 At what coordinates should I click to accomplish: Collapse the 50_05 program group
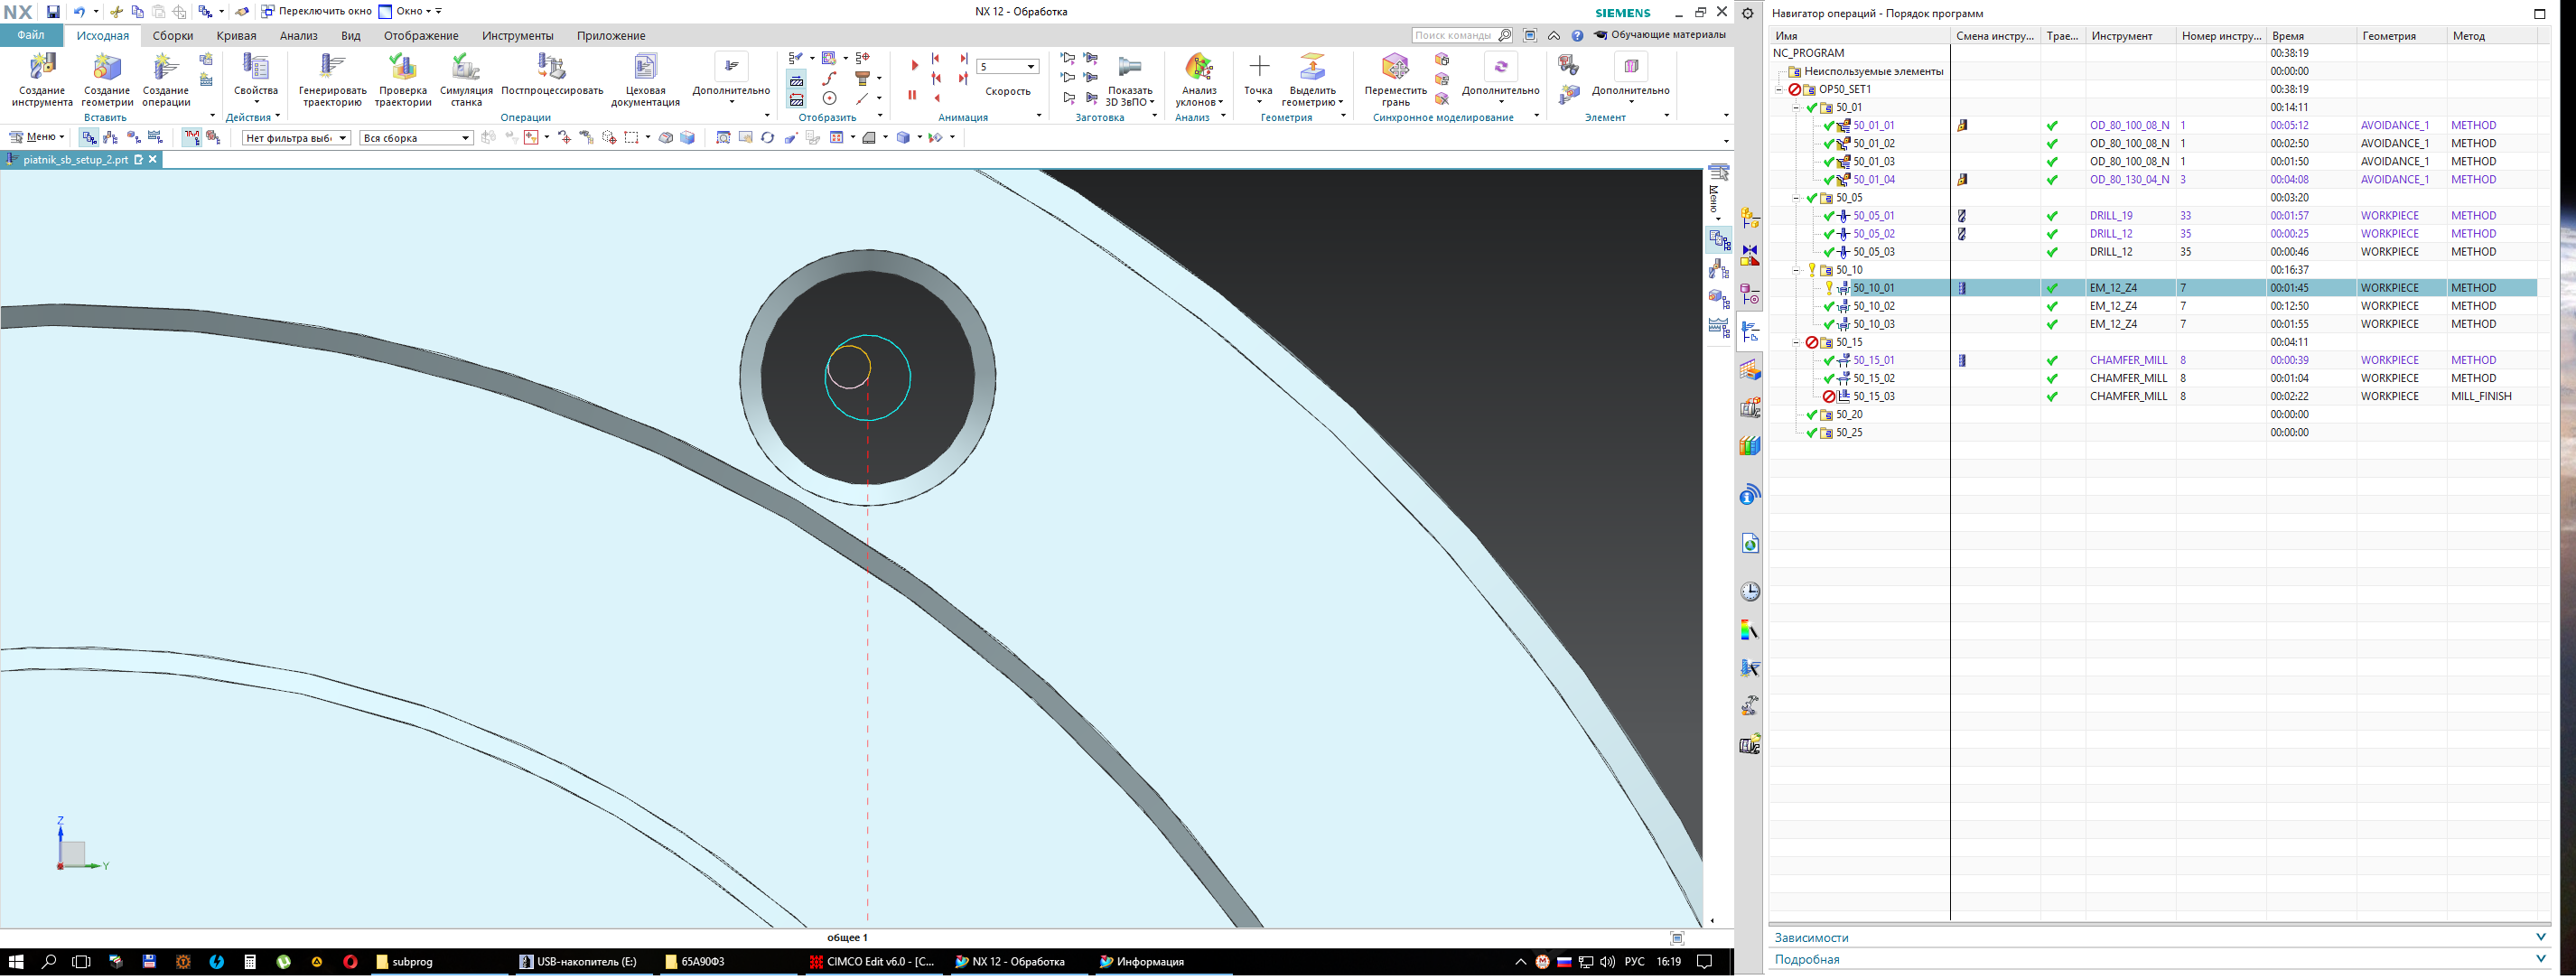[x=1796, y=198]
